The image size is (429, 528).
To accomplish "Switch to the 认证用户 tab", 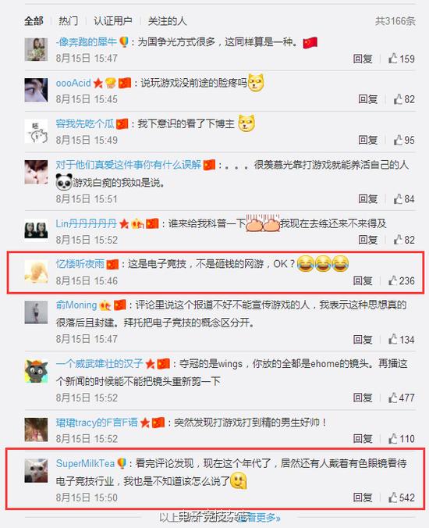I will pyautogui.click(x=112, y=21).
